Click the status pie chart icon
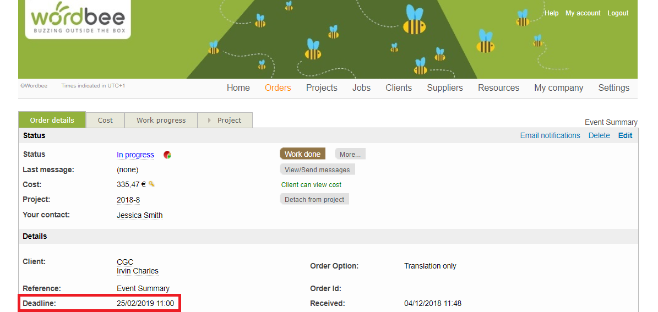 167,155
